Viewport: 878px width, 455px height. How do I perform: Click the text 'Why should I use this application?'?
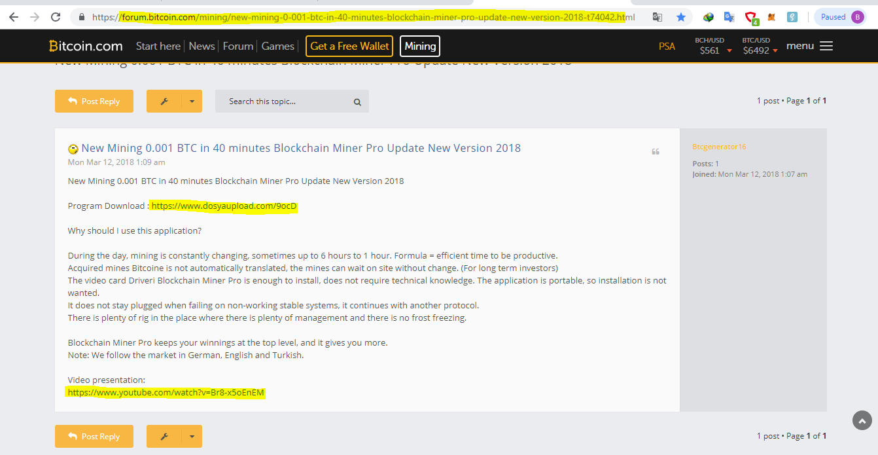point(135,231)
